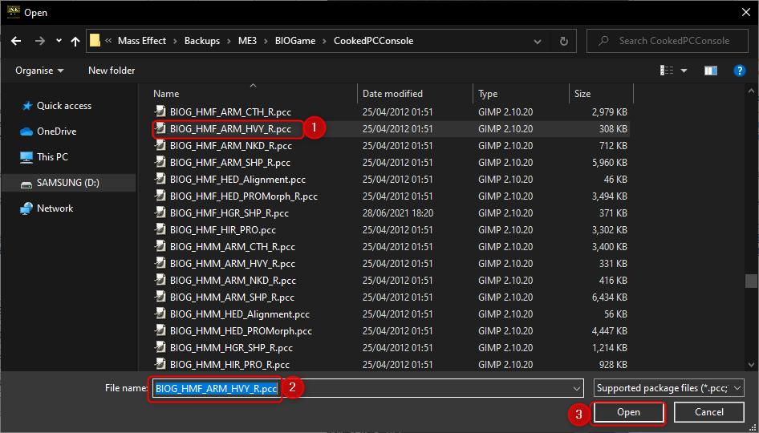The height and width of the screenshot is (433, 759).
Task: Create a New folder
Action: click(112, 71)
